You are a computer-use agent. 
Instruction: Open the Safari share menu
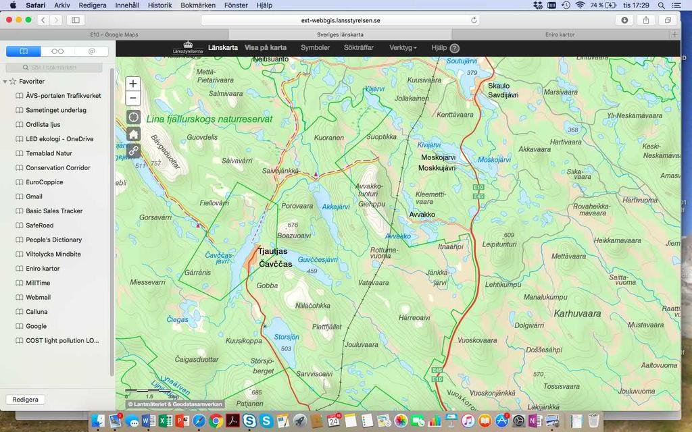pyautogui.click(x=645, y=20)
